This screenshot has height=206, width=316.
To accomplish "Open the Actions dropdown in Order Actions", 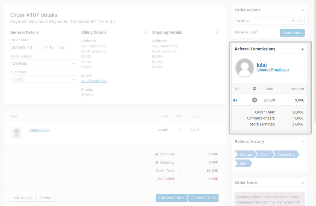I will click(264, 21).
